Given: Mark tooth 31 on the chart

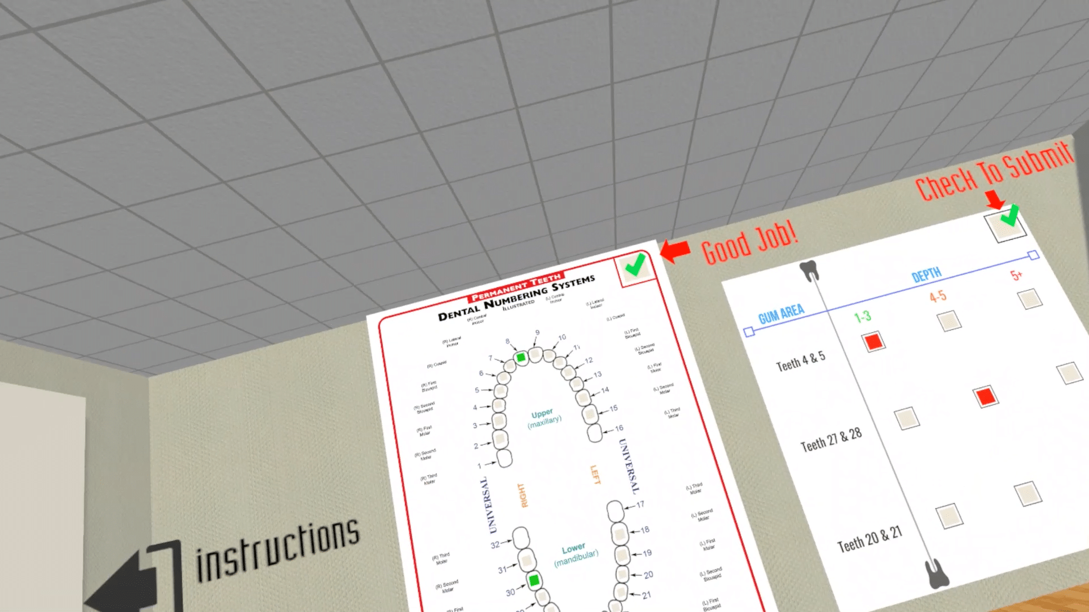Looking at the screenshot, I should (526, 560).
